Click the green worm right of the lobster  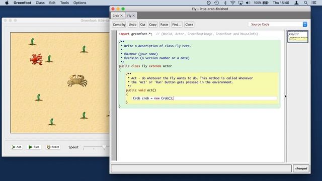tap(49, 59)
